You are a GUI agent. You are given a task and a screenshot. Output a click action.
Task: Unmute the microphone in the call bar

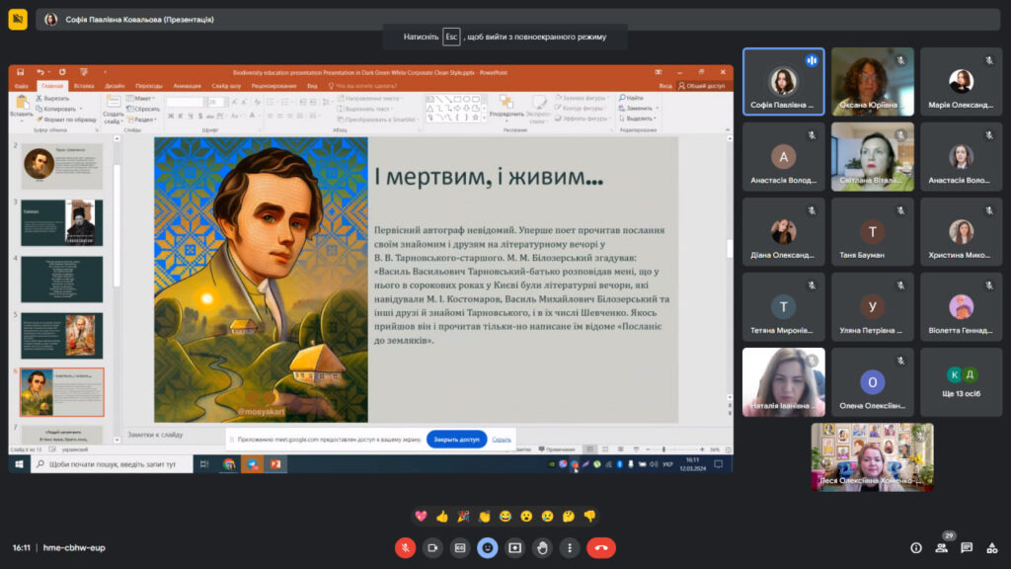tap(405, 547)
